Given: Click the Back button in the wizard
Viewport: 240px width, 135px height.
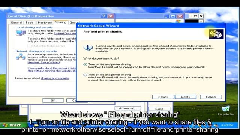Looking at the screenshot, I should [163, 97].
